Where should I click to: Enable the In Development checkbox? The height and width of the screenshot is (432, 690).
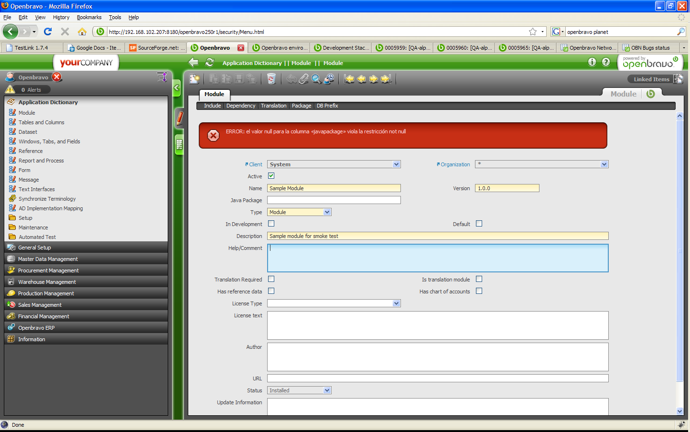pyautogui.click(x=271, y=224)
